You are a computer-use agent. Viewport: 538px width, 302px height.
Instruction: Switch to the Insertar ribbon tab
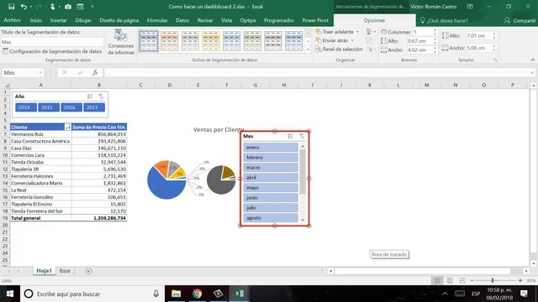click(x=58, y=20)
